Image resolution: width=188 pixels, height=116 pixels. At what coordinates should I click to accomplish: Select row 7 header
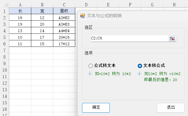pyautogui.click(x=5, y=50)
